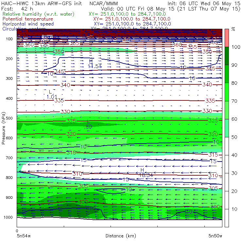Click the red XY coordinate range text
The width and height of the screenshot is (242, 242).
(132, 19)
